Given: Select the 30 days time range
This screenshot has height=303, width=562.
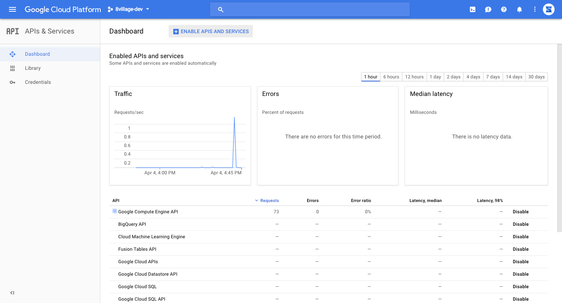Looking at the screenshot, I should click(537, 77).
